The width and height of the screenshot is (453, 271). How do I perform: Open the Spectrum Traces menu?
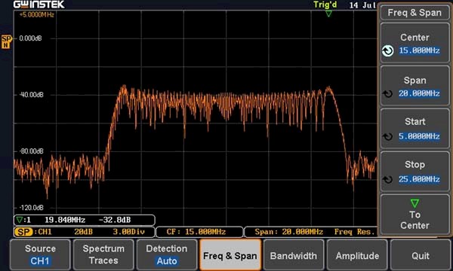(x=103, y=254)
